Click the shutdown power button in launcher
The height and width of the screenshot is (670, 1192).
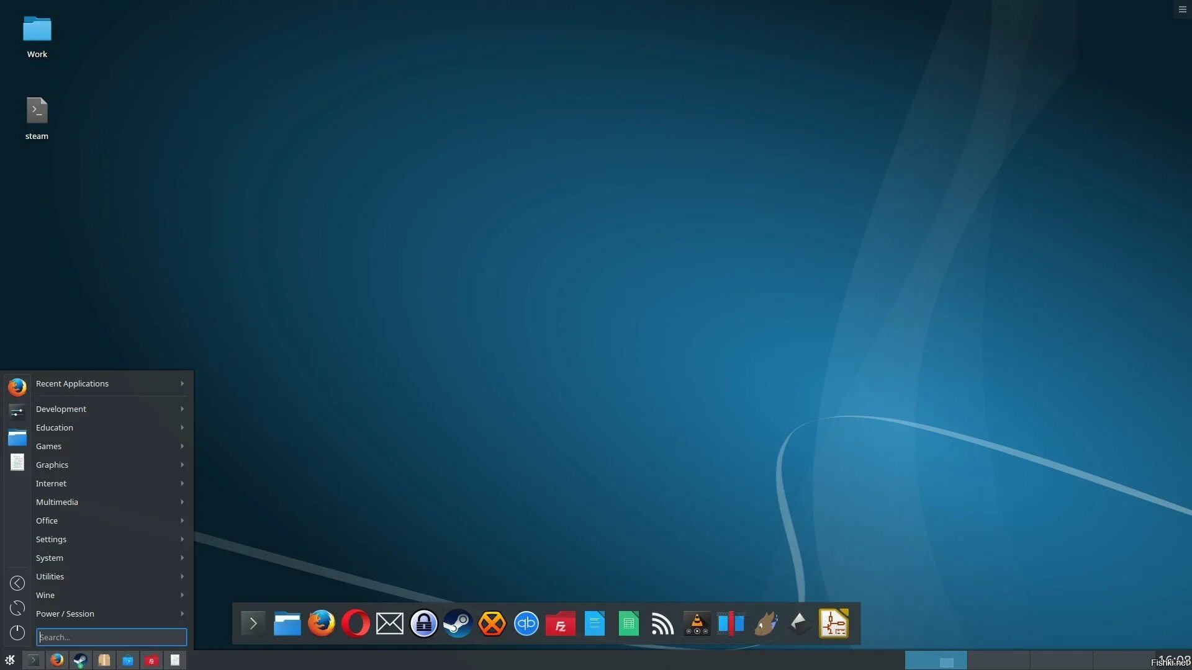17,632
